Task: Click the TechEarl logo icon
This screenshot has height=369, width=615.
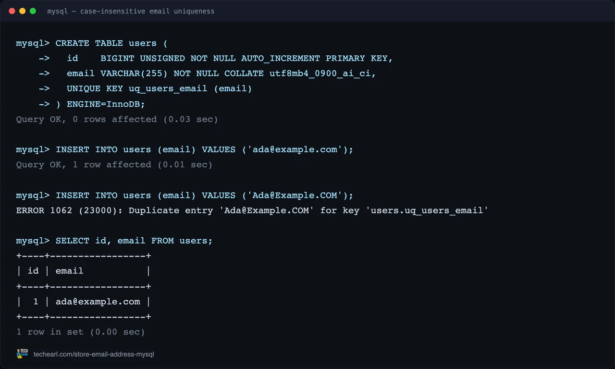Action: tap(22, 354)
